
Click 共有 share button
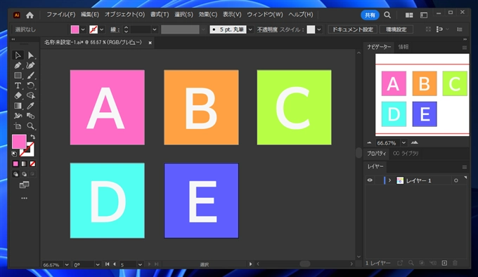pos(370,15)
